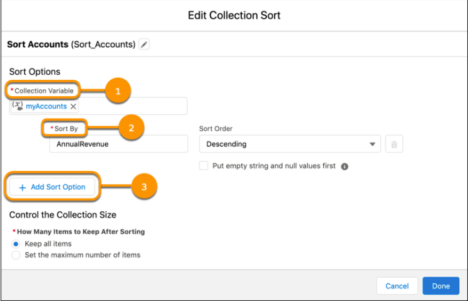Click the info icon next to null values option
The width and height of the screenshot is (468, 301).
(x=345, y=167)
